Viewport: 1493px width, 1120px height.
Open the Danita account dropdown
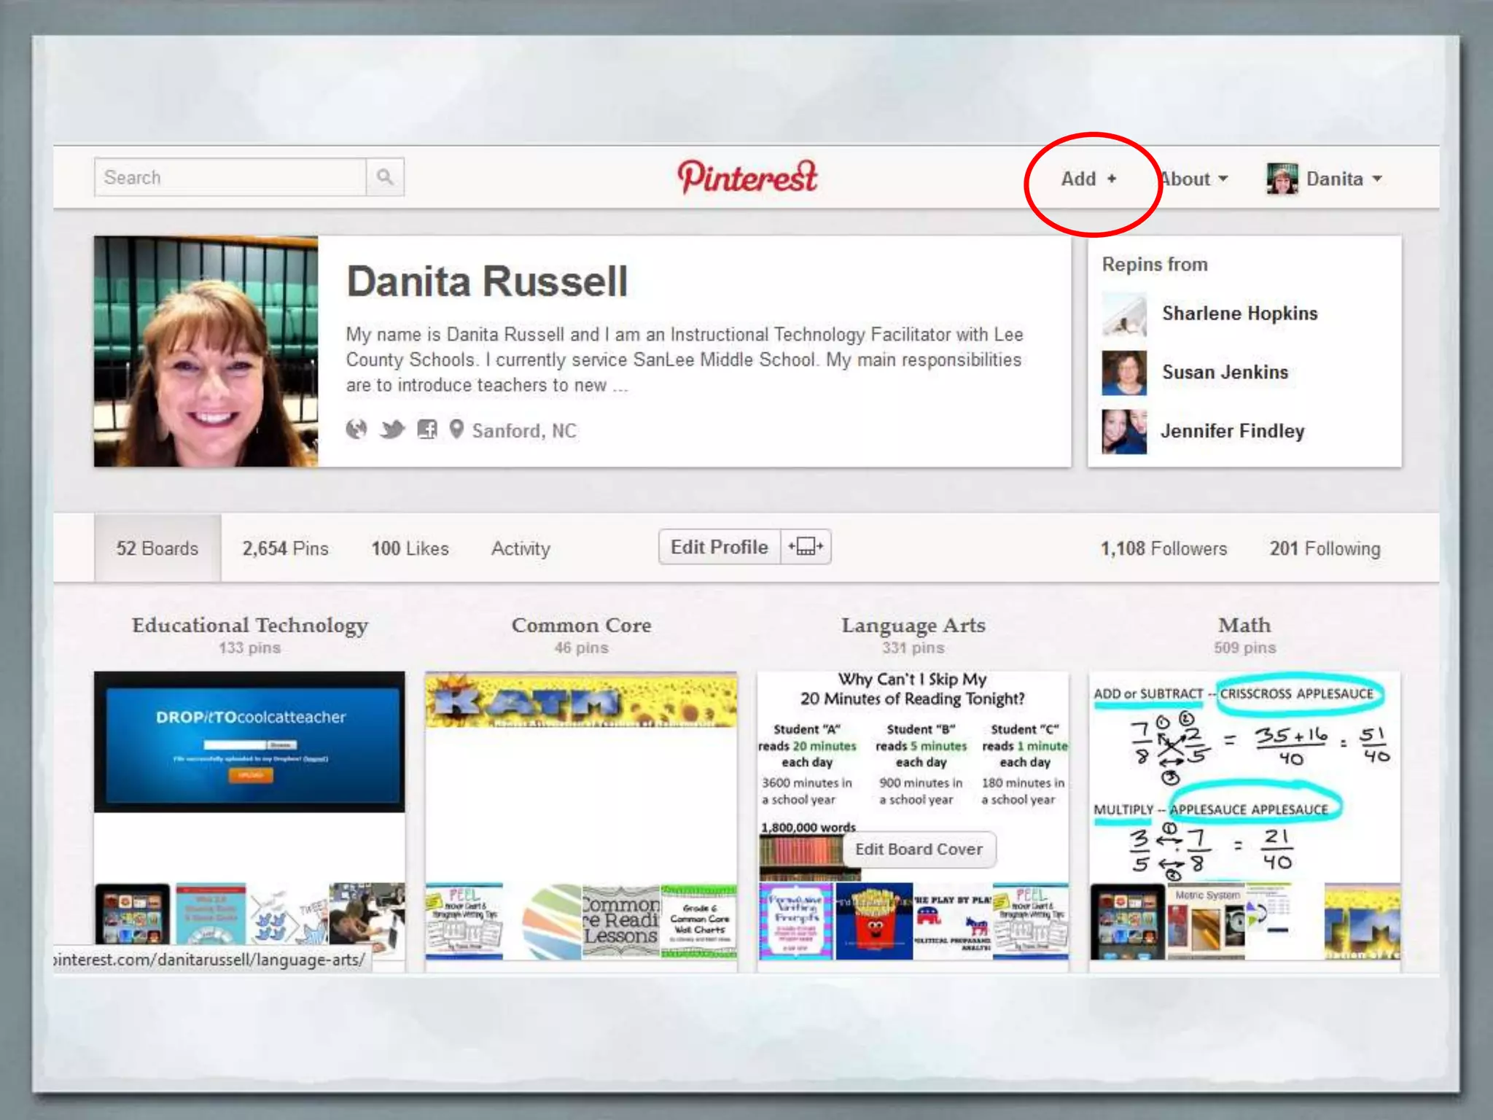click(x=1344, y=179)
